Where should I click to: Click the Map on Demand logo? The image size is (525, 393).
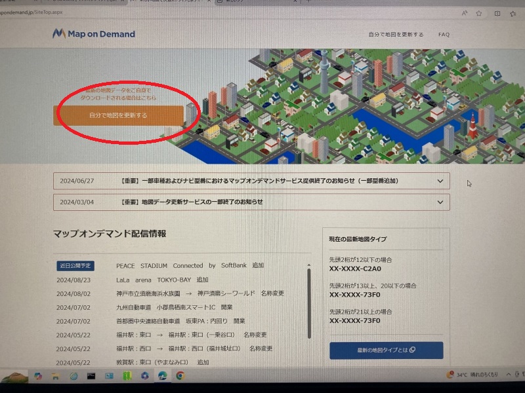coord(94,33)
